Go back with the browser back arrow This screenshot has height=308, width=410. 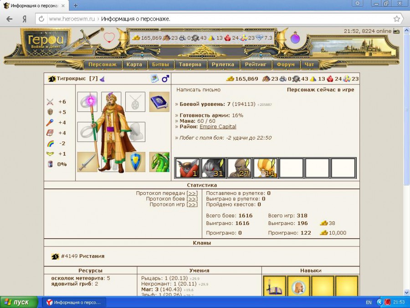coord(10,19)
